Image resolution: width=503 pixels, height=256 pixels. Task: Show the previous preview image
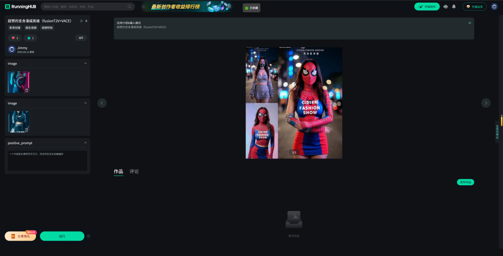[102, 103]
